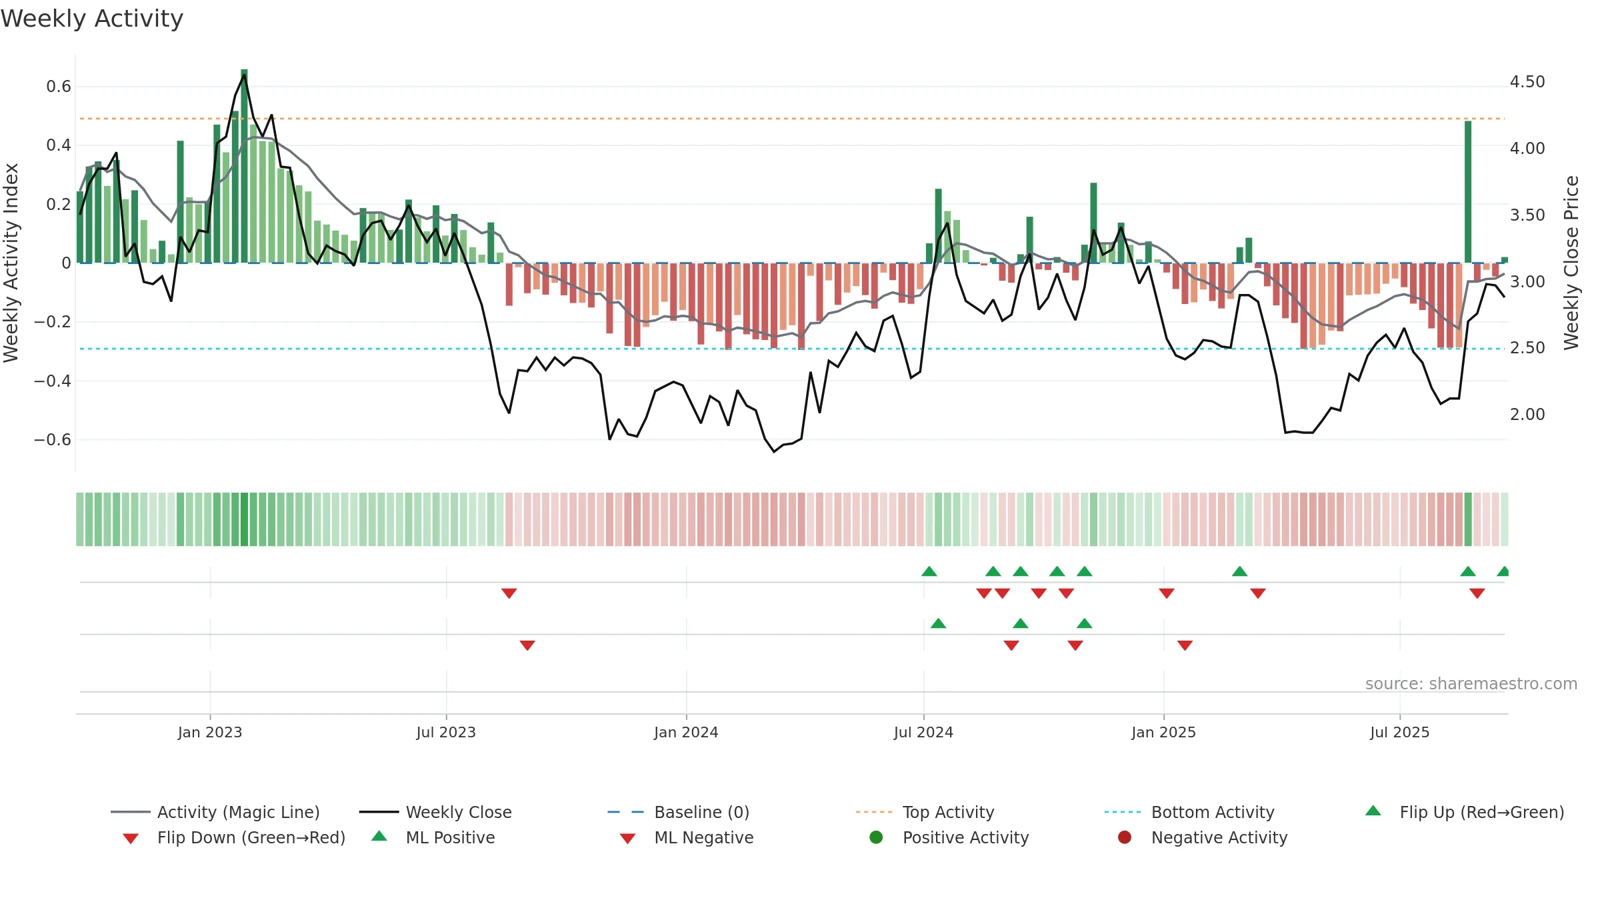
Task: Click the −0.6 left axis tick label
Action: click(x=53, y=440)
